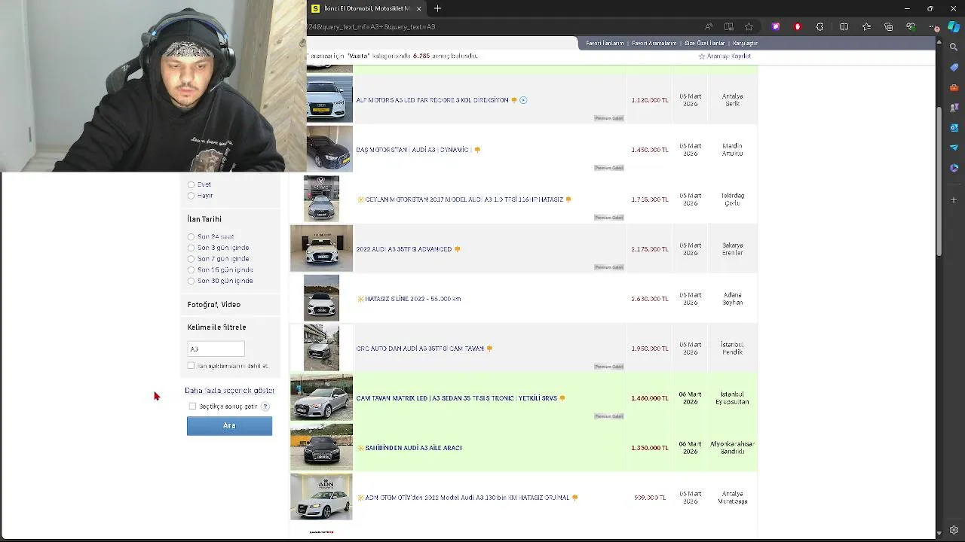Open ADN OTOMOTİV'den 2012 Model Audi A3 listing

tap(467, 498)
